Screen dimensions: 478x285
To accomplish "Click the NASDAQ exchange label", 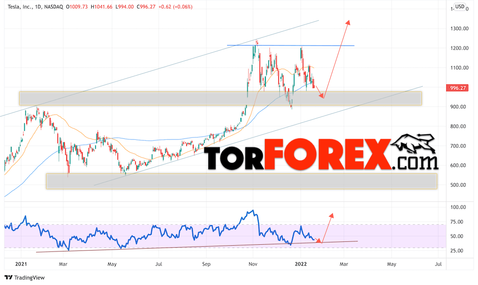I will (54, 7).
